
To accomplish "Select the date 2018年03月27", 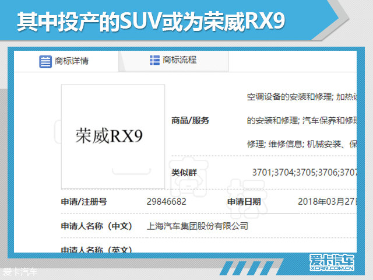I will click(326, 202).
